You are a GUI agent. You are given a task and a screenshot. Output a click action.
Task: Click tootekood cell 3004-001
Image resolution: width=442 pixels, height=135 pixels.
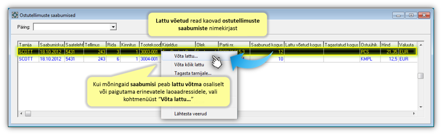pyautogui.click(x=150, y=59)
